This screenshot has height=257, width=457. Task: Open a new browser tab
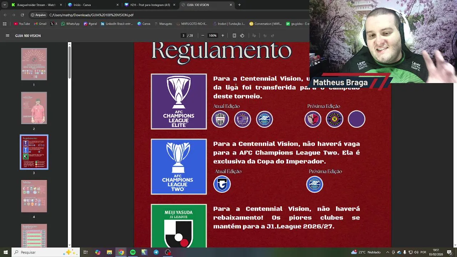tap(240, 5)
